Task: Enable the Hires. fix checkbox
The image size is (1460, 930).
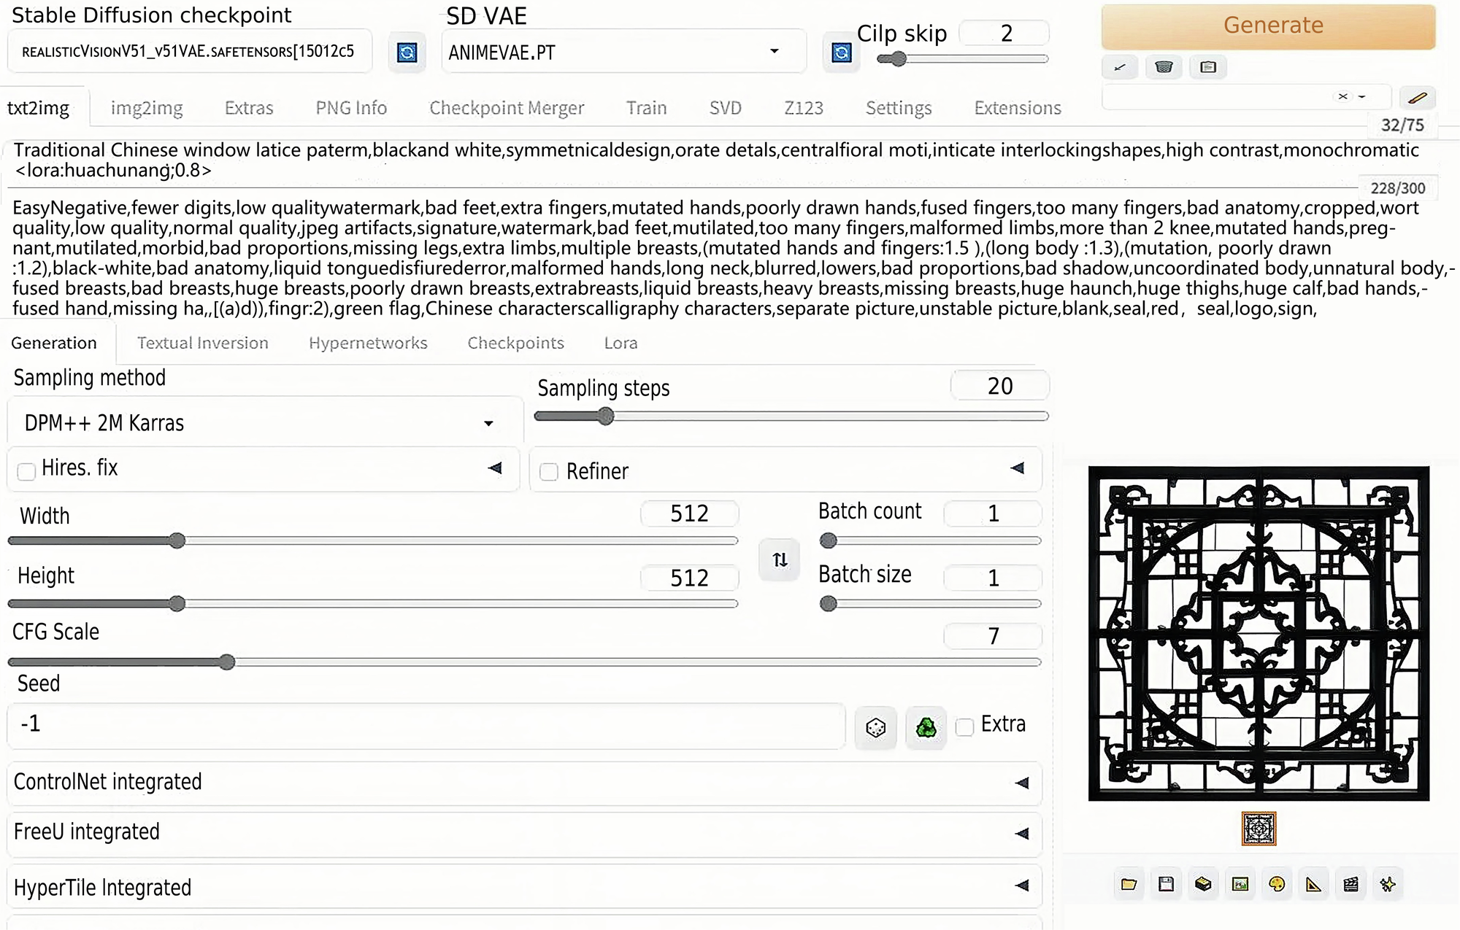Action: coord(27,471)
